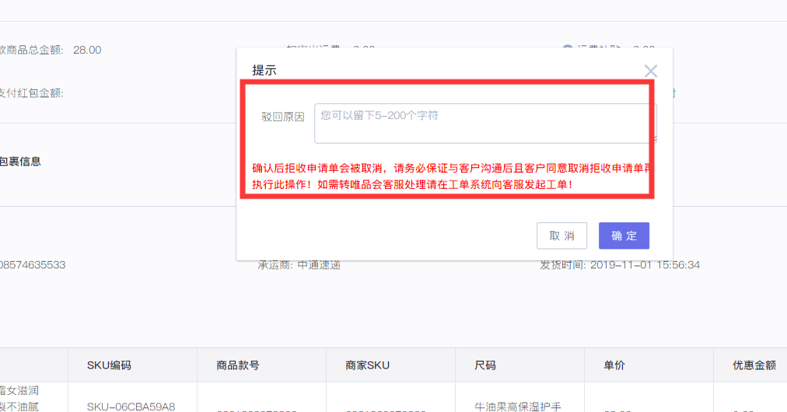Click the 提示 dialog title
Image resolution: width=787 pixels, height=412 pixels.
tap(264, 70)
